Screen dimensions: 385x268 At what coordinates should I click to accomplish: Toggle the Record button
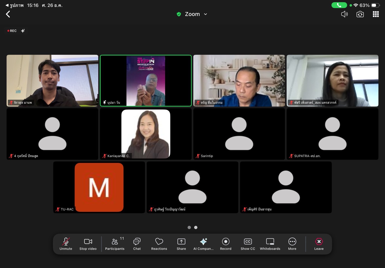point(225,244)
